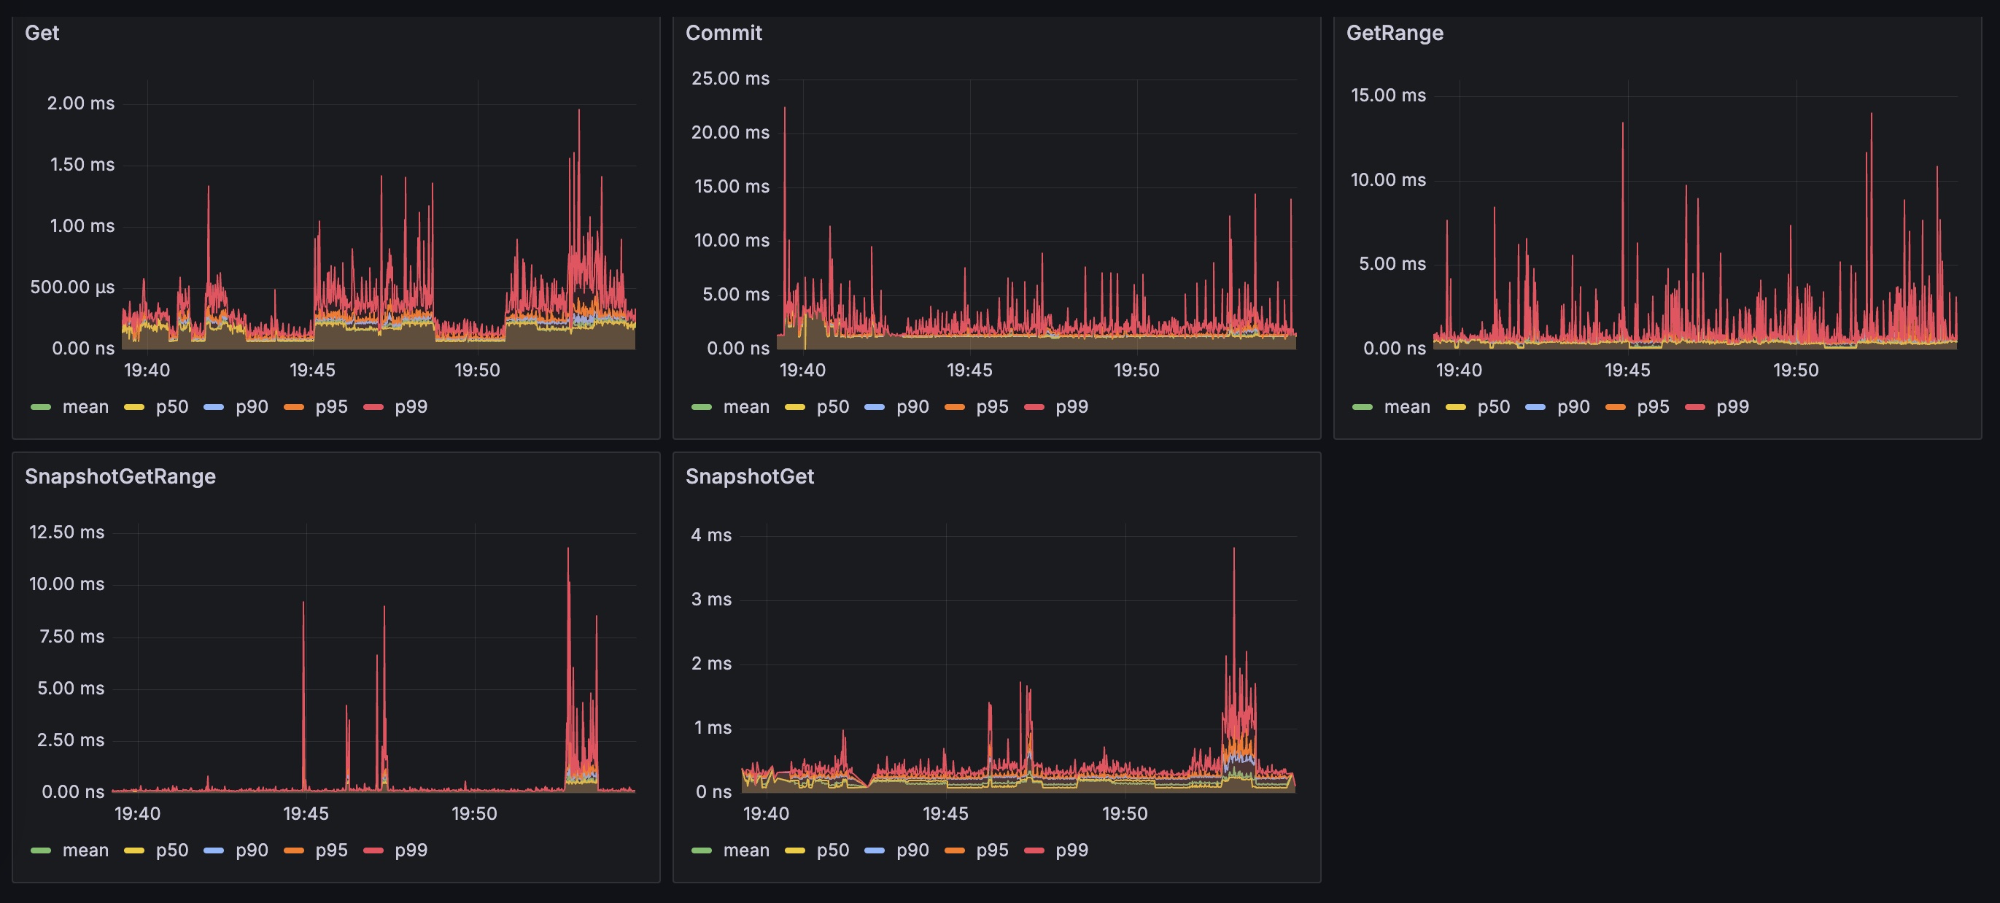Toggle the mean series in Get legend
The image size is (2000, 903).
click(85, 407)
